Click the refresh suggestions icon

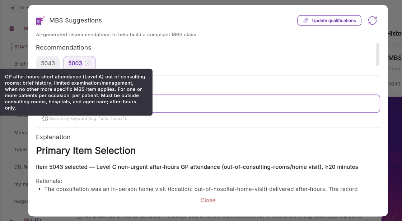pos(372,20)
